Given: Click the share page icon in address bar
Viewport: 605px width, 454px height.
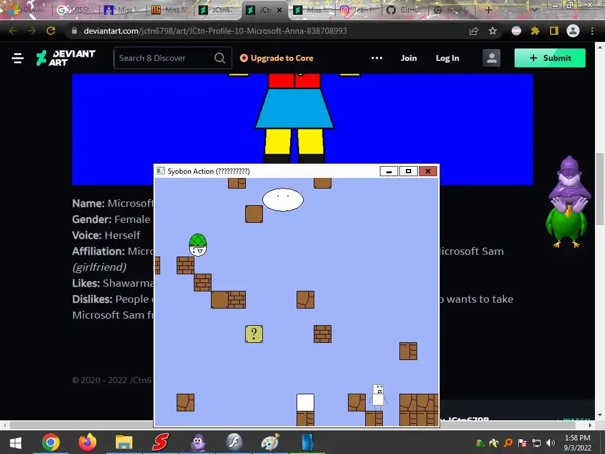Looking at the screenshot, I should [x=474, y=31].
